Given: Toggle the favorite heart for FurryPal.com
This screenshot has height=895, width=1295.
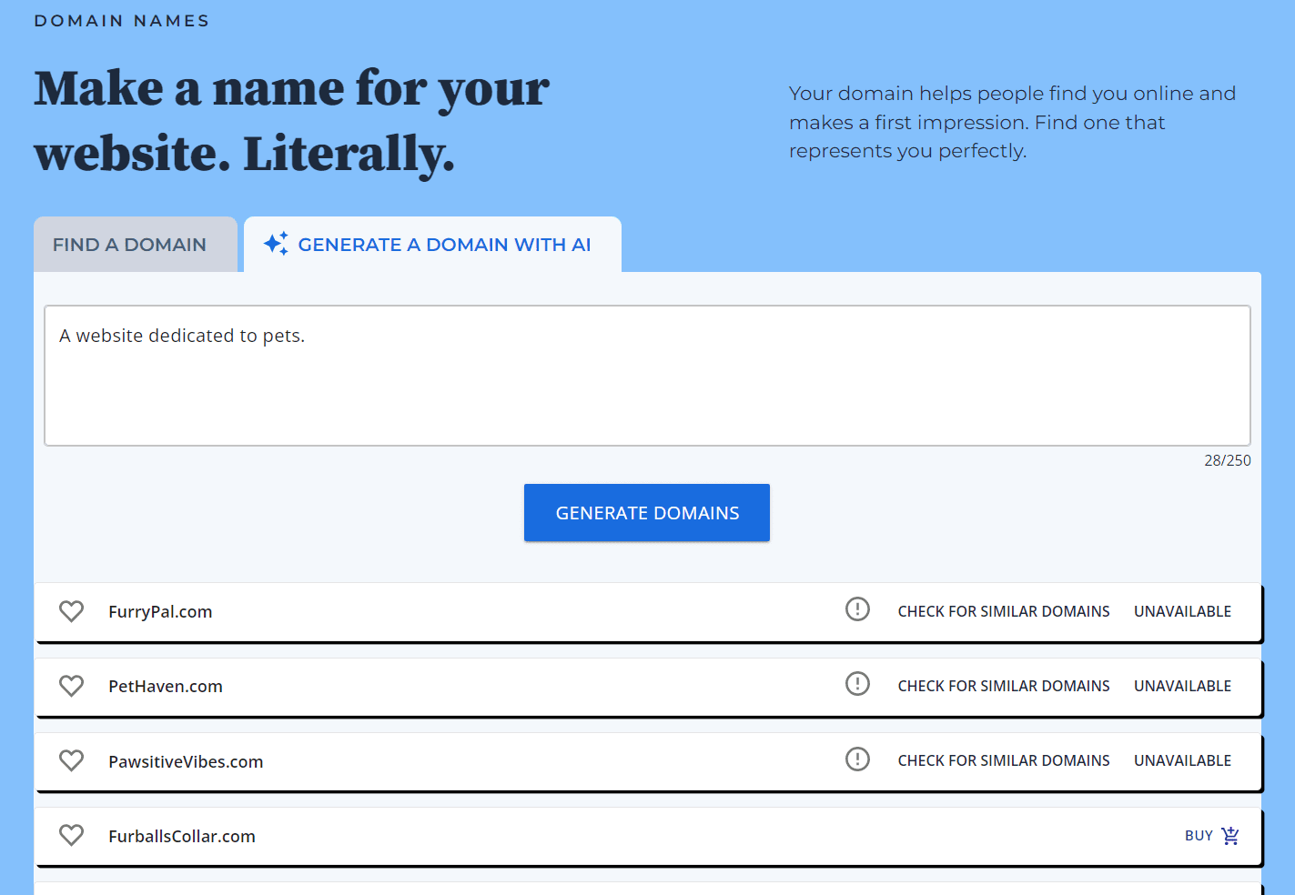Looking at the screenshot, I should pos(71,610).
